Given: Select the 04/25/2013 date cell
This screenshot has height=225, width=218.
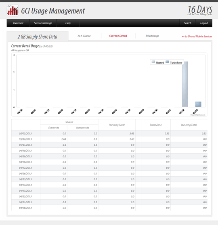Looking at the screenshot, I should 25,180.
